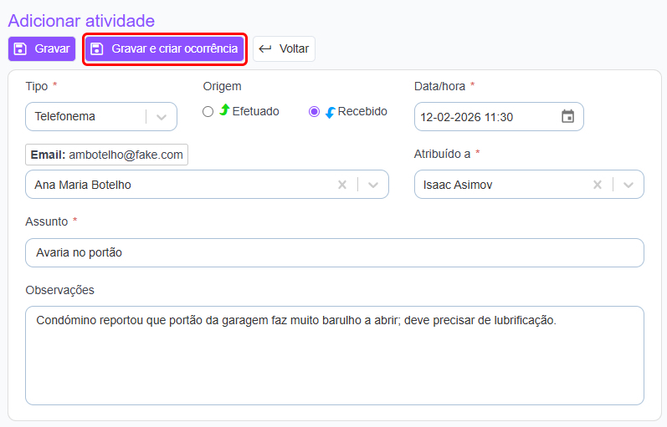The image size is (667, 427).
Task: Click the back arrow icon on Voltar
Action: tap(265, 48)
